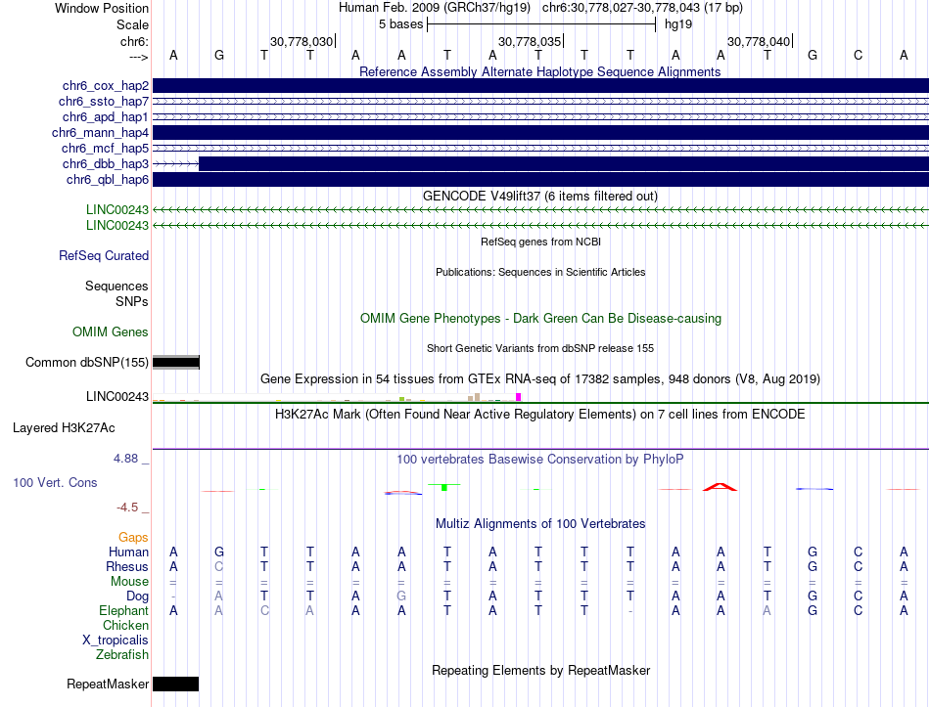930x707 pixels.
Task: Select the Rhesus alignment row label
Action: coord(127,566)
